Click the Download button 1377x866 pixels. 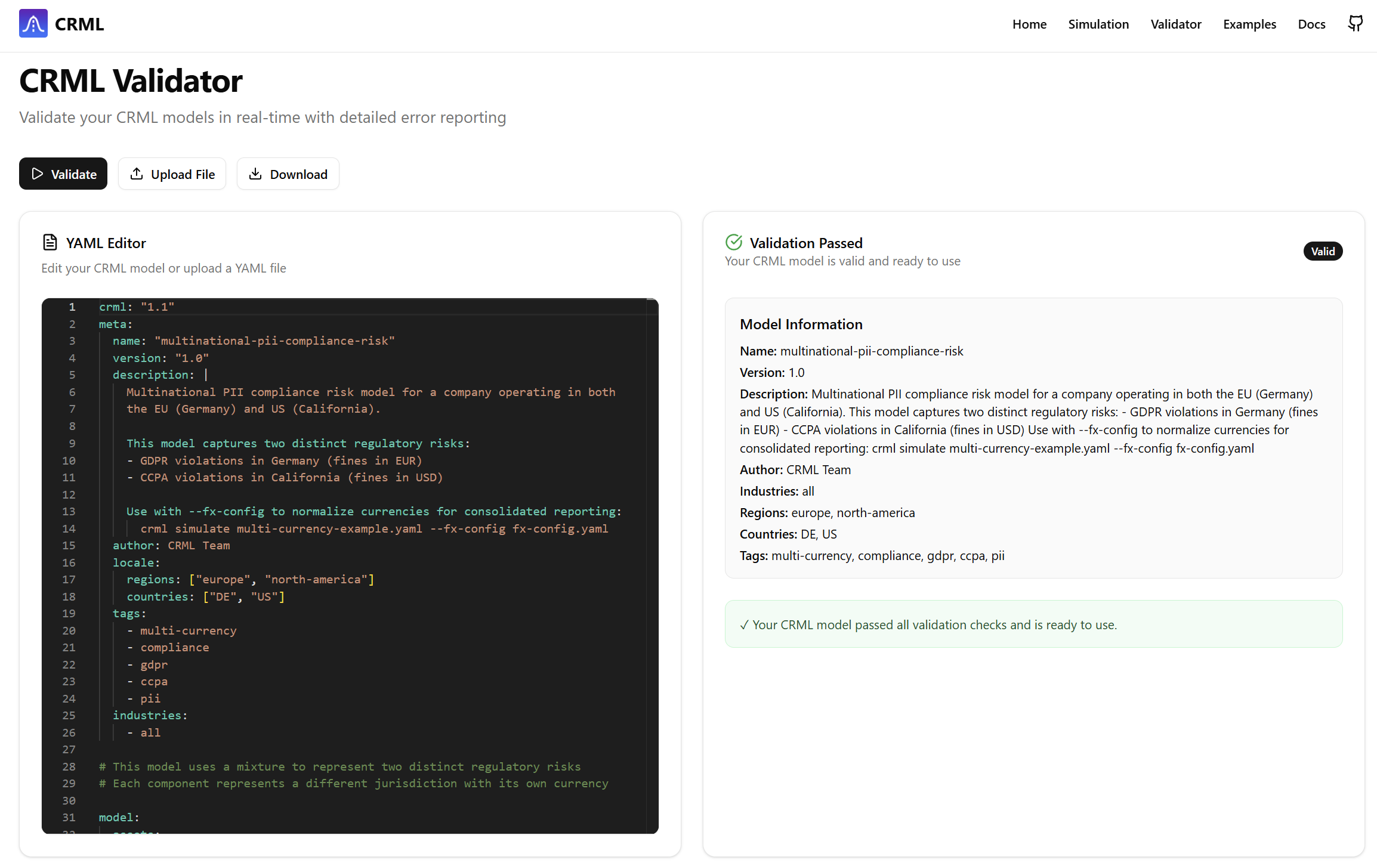(x=288, y=174)
